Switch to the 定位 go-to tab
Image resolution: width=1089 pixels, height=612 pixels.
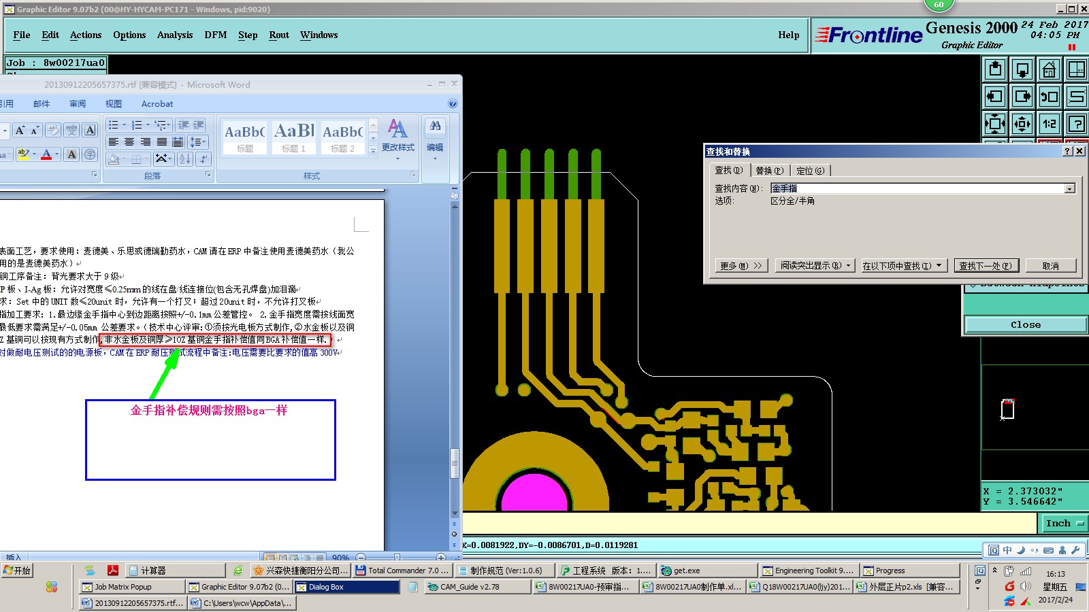[810, 171]
